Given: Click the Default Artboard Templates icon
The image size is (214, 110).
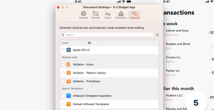Looking at the screenshot, I should click(68, 104).
